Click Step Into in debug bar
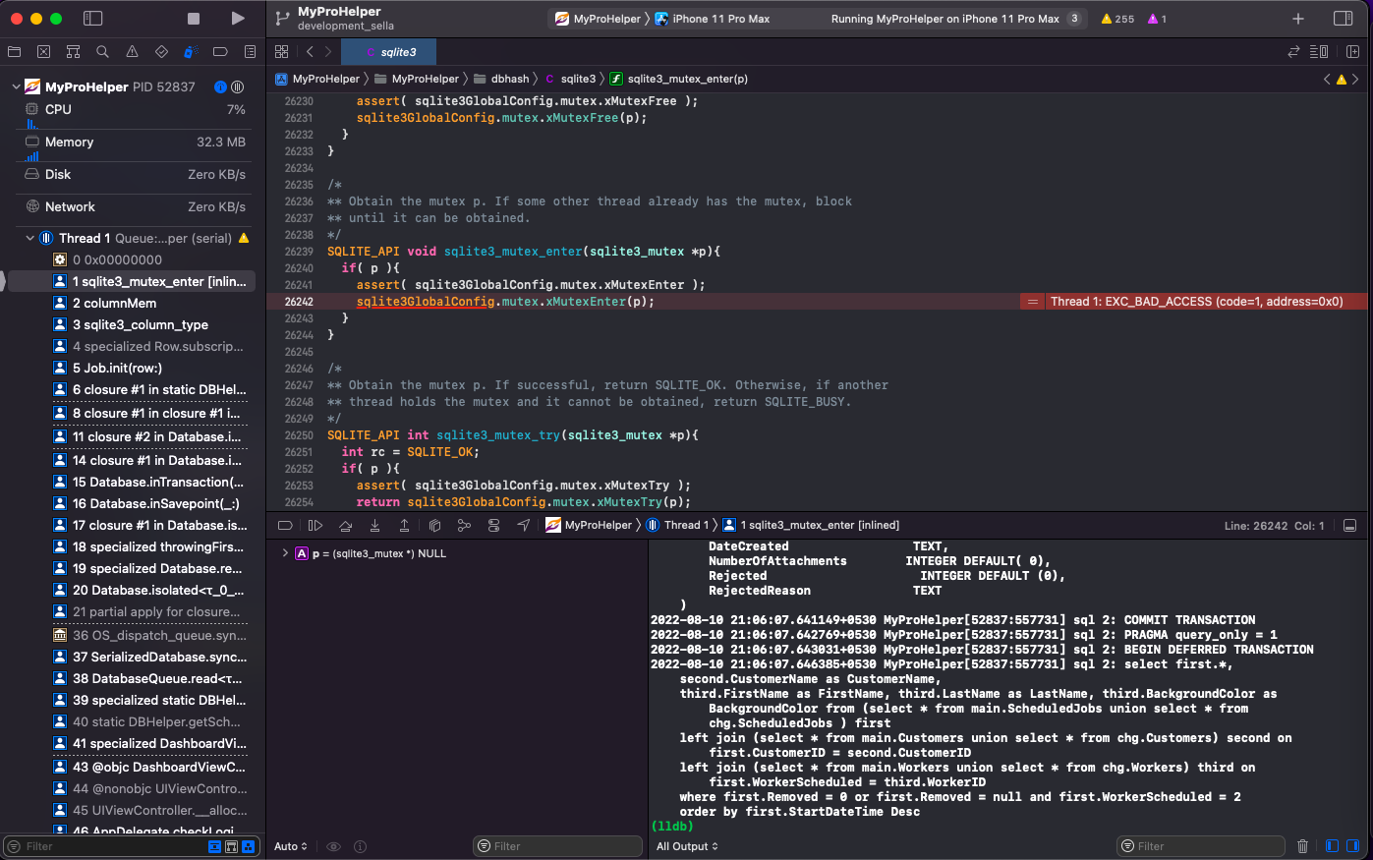The image size is (1373, 860). tap(374, 525)
